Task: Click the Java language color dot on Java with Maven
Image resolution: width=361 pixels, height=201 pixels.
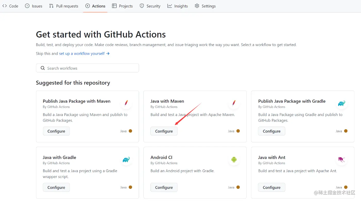Action: pos(238,131)
